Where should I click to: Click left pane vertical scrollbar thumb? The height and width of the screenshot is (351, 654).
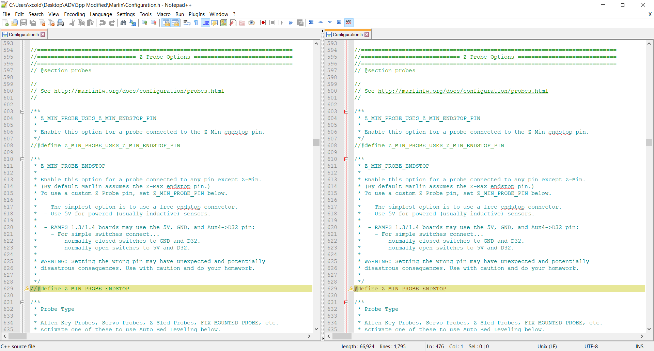[316, 142]
